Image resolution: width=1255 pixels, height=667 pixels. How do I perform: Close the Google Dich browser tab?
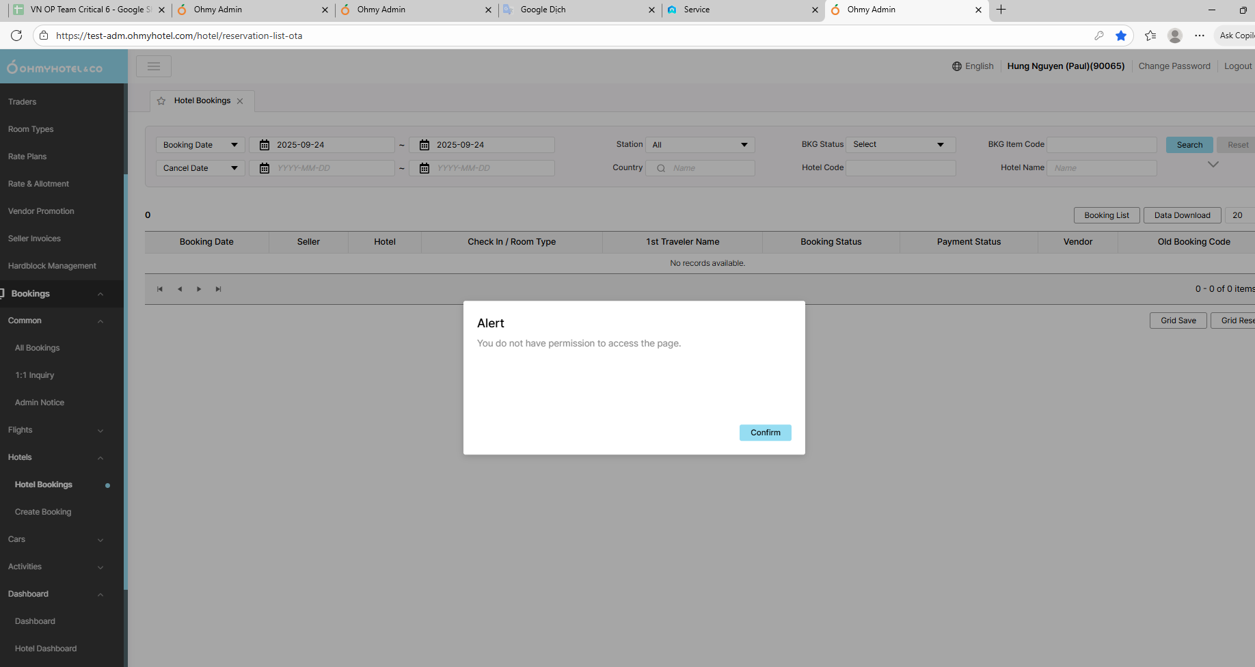click(x=651, y=10)
